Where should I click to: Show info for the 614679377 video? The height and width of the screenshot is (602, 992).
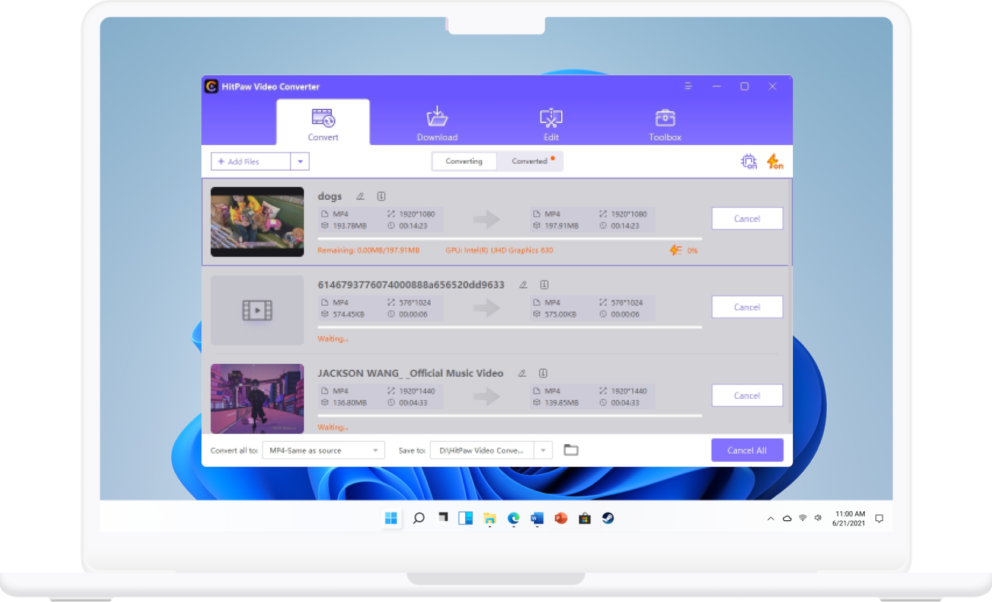(544, 285)
